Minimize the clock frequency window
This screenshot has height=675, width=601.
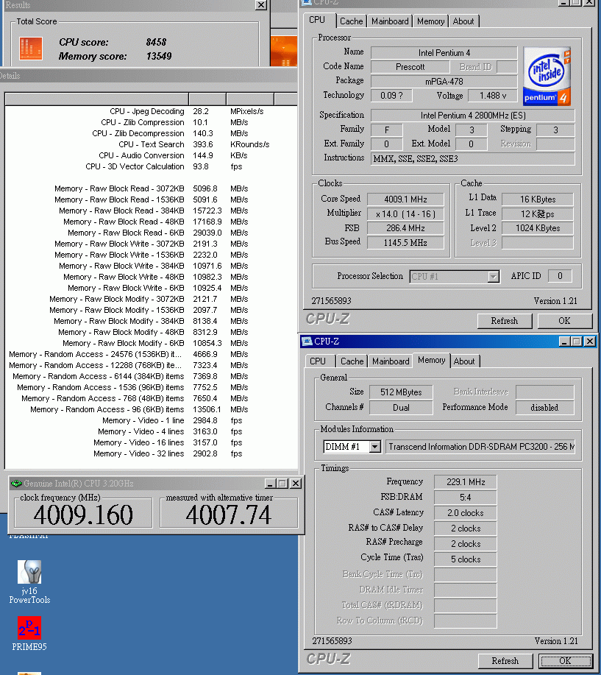(x=270, y=484)
